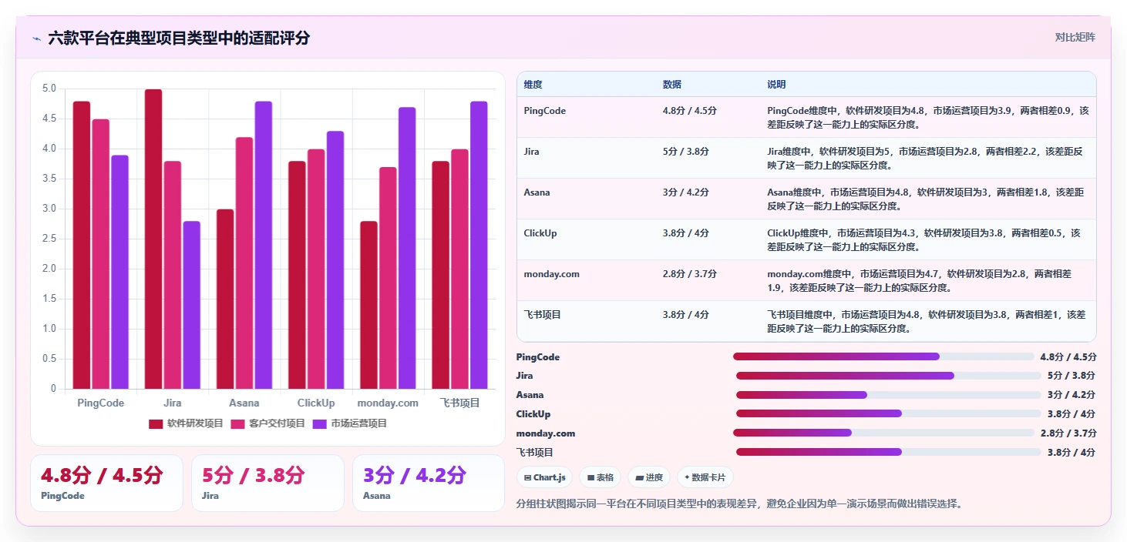Click Jira's purple 市场运营项目 bar in chart
The height and width of the screenshot is (542, 1127).
click(x=191, y=305)
